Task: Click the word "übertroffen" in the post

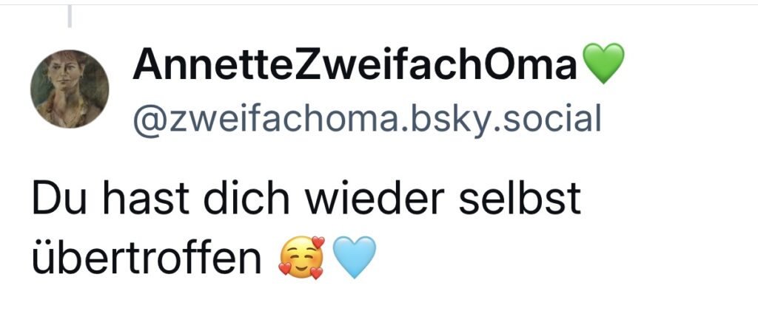Action: coord(147,259)
